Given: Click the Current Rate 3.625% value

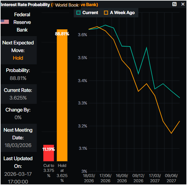Looking at the screenshot, I should [18, 98].
